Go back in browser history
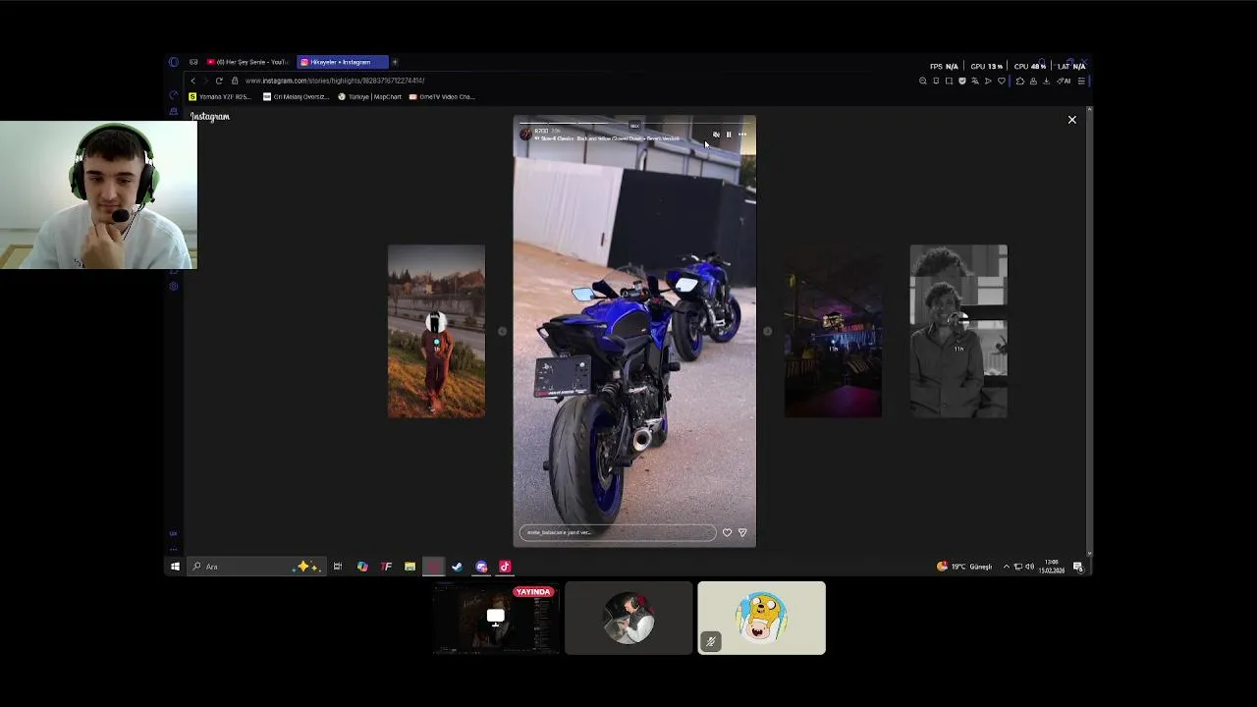The image size is (1257, 707). (x=193, y=81)
